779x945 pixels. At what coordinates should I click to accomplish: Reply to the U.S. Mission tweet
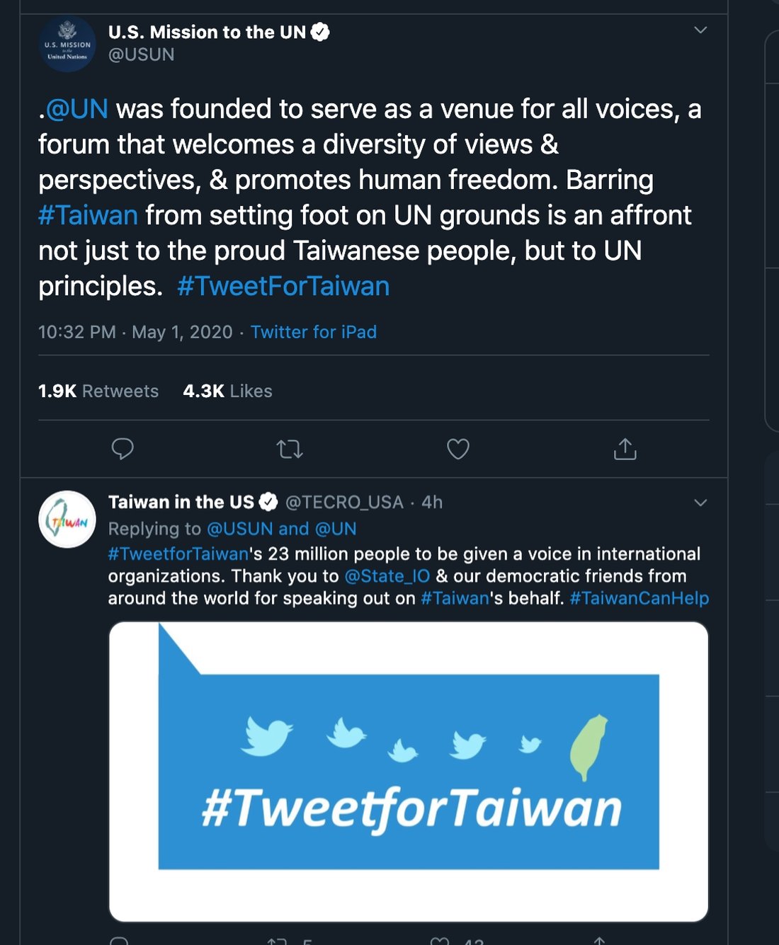tap(123, 449)
